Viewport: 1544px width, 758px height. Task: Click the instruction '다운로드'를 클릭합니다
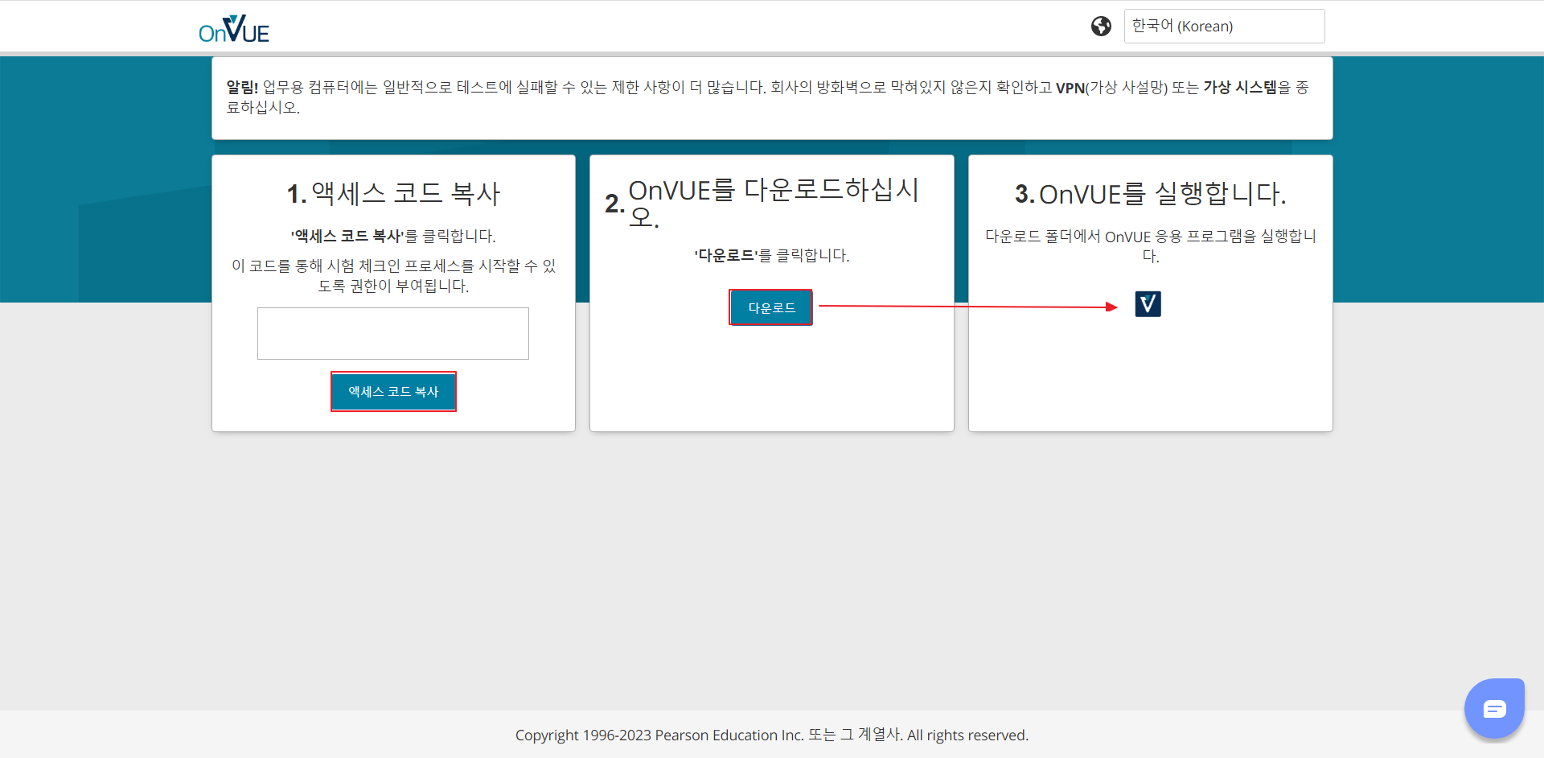[x=771, y=256]
